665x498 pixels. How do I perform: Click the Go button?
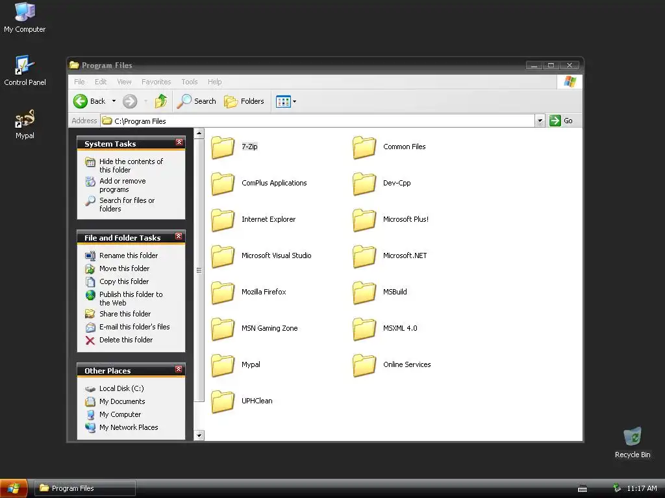561,121
